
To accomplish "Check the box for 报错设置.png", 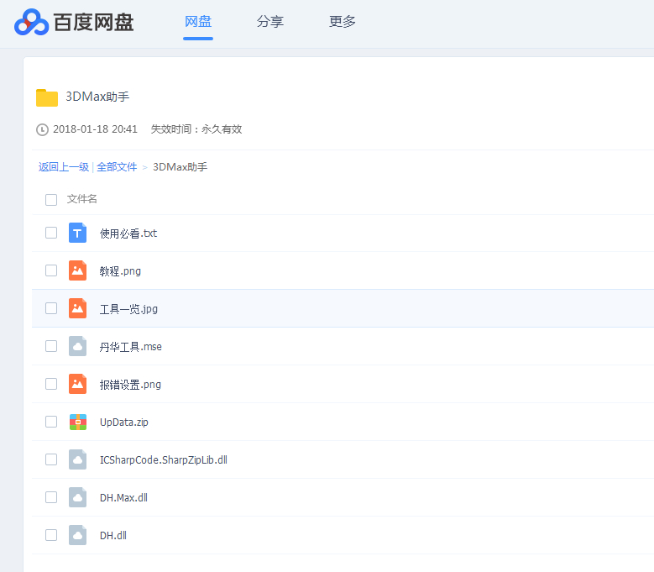I will [x=51, y=384].
